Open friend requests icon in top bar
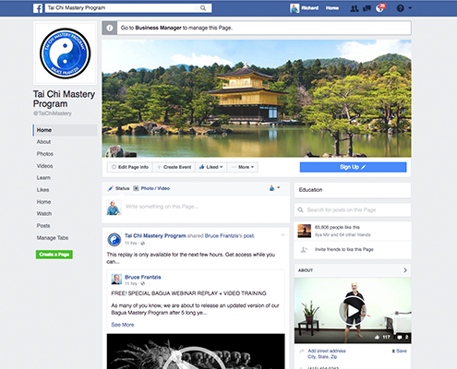Screen dimensions: 457x369 (355, 8)
